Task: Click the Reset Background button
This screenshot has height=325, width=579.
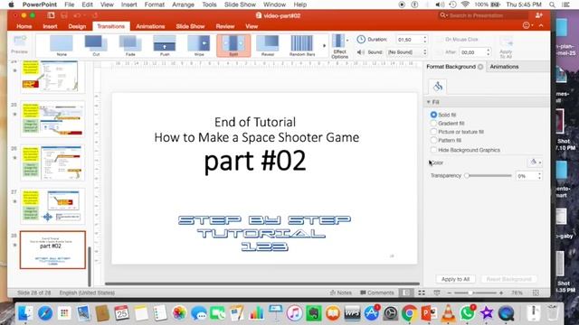Action: point(508,279)
